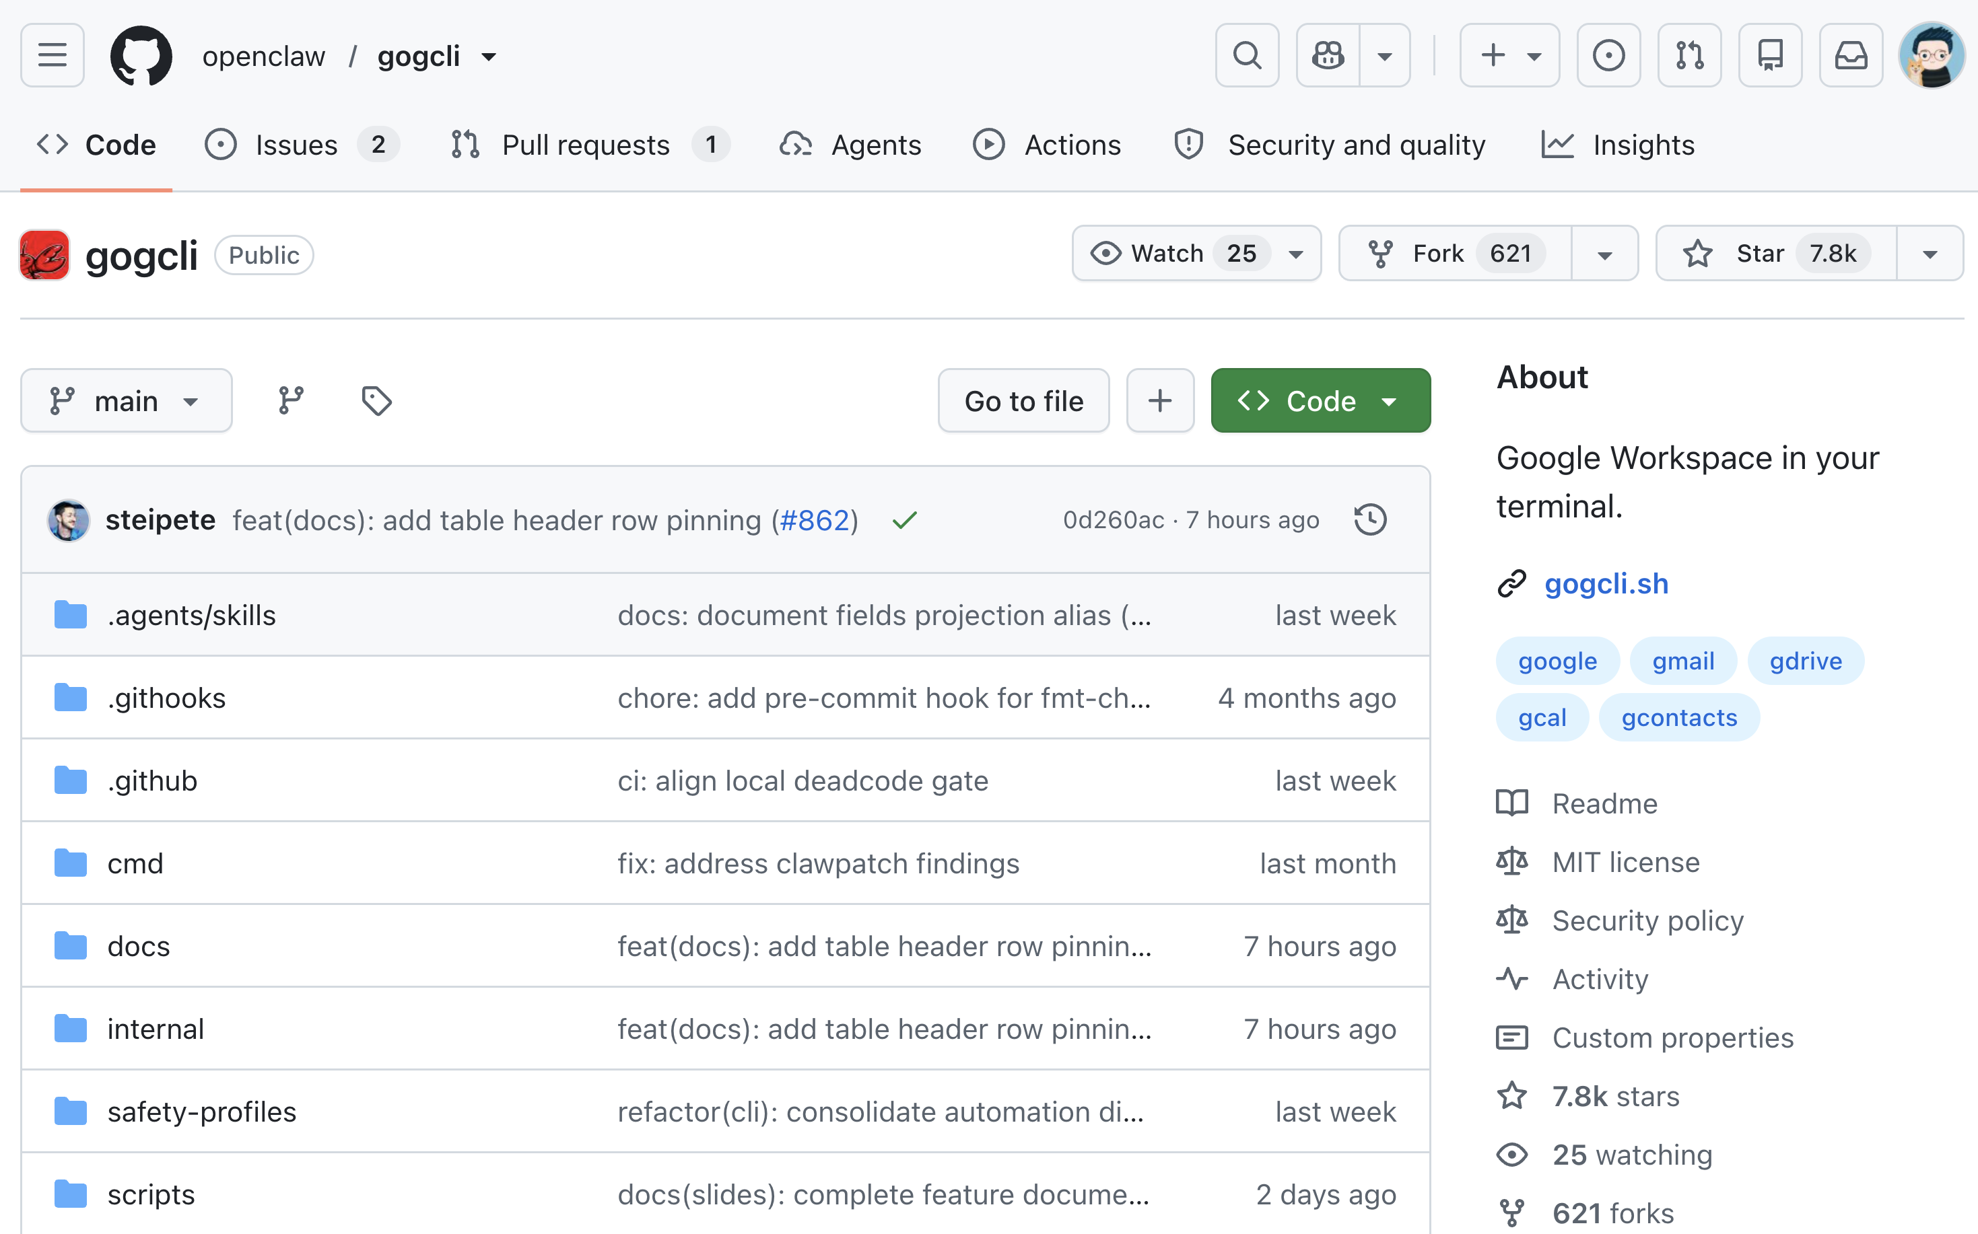Open the search button in header
The height and width of the screenshot is (1234, 1978).
click(1246, 55)
